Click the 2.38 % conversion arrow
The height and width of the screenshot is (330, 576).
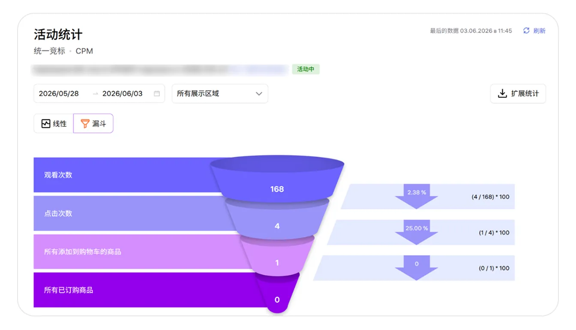(x=416, y=196)
